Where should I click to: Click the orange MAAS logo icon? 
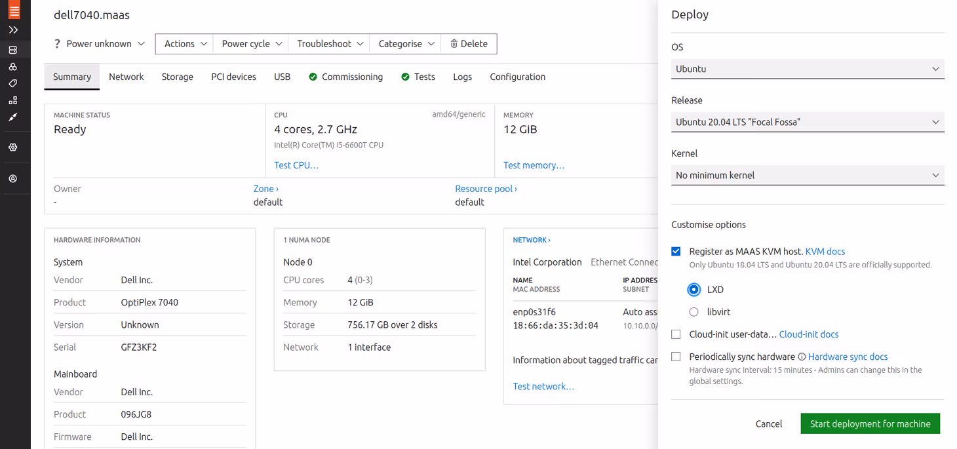(14, 10)
